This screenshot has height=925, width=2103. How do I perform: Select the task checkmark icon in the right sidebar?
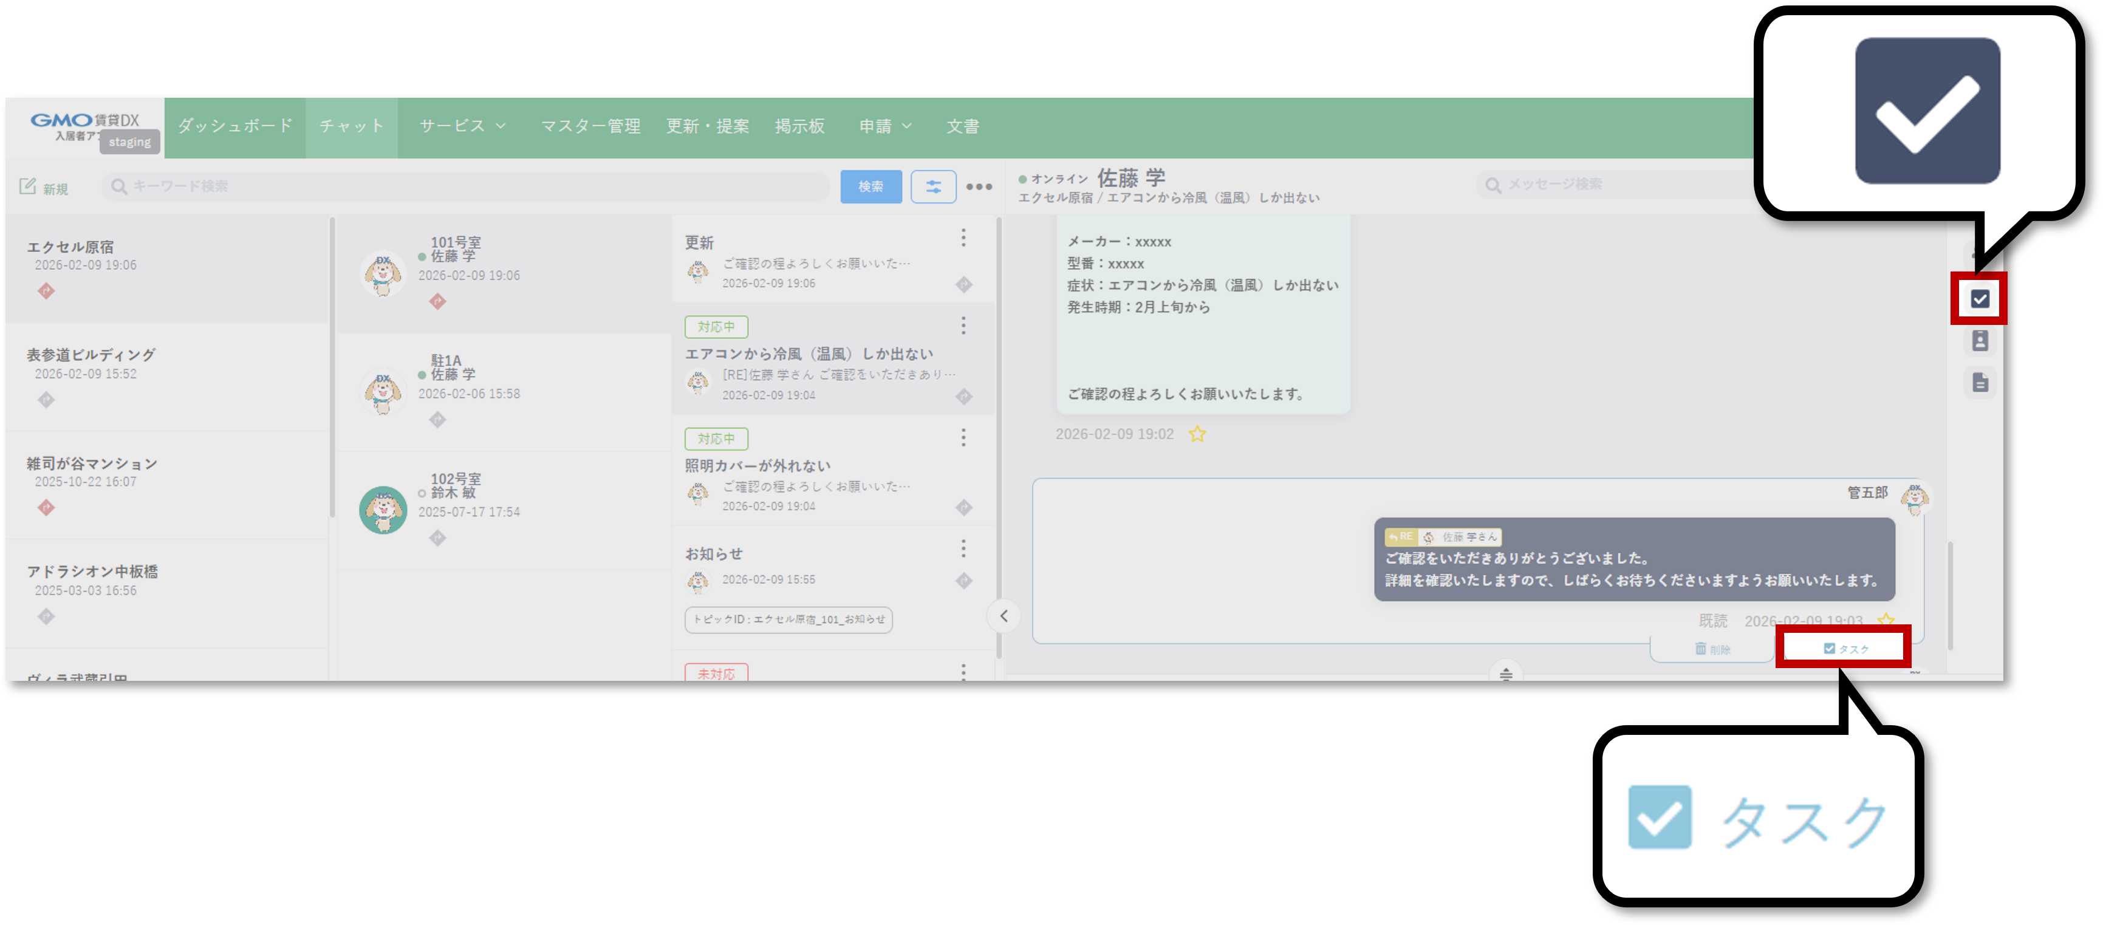point(1979,298)
